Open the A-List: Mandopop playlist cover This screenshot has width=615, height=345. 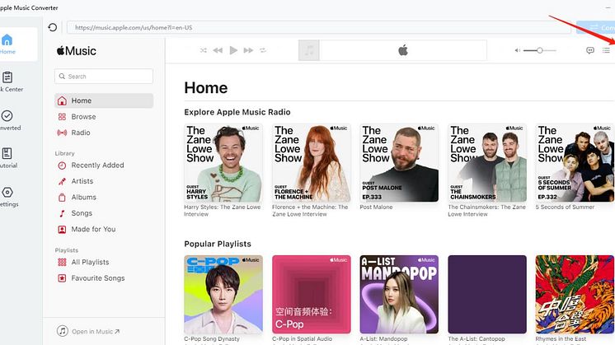click(399, 295)
